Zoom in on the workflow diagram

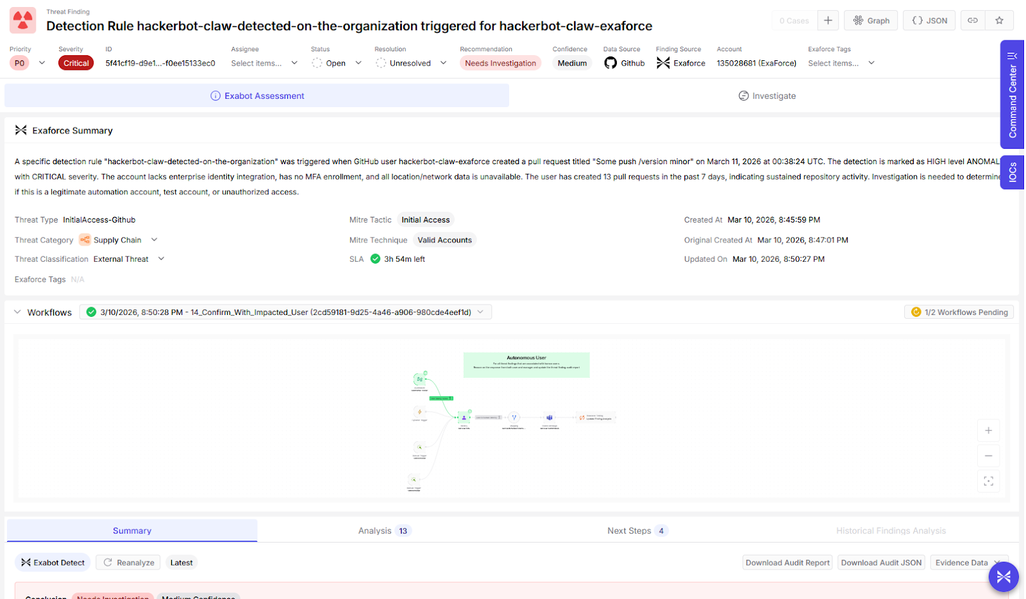[x=988, y=431]
